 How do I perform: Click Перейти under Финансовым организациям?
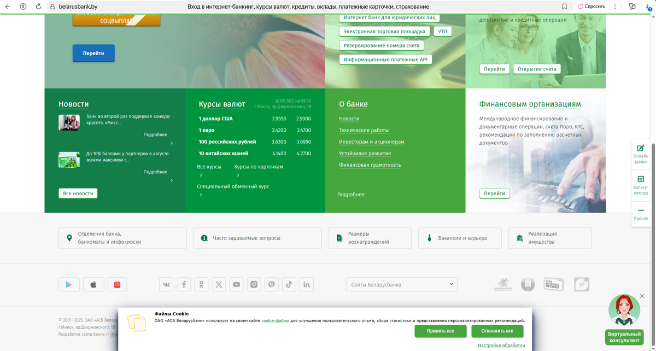[x=495, y=193]
